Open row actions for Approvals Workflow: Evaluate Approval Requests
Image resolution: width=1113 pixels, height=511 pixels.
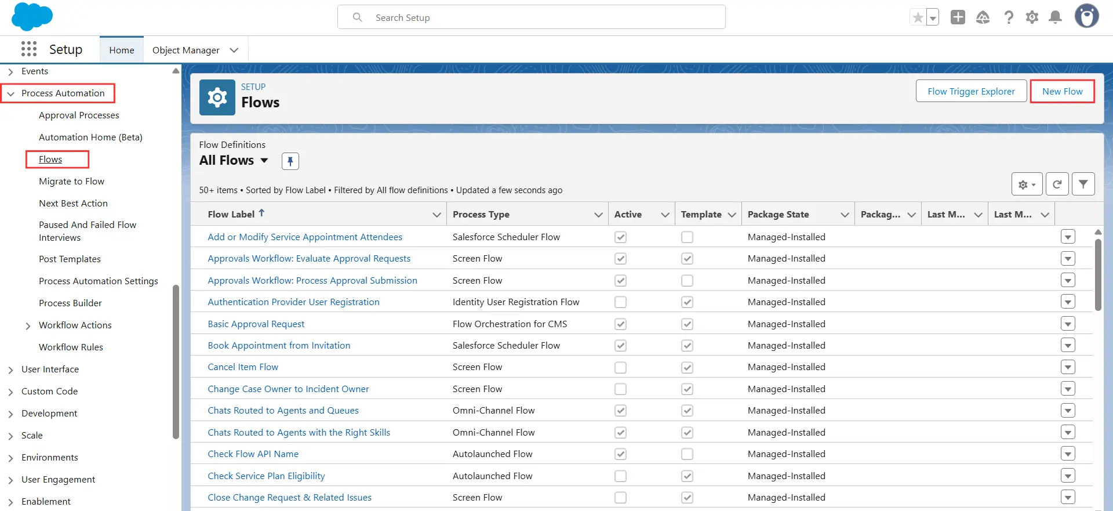[x=1068, y=258]
